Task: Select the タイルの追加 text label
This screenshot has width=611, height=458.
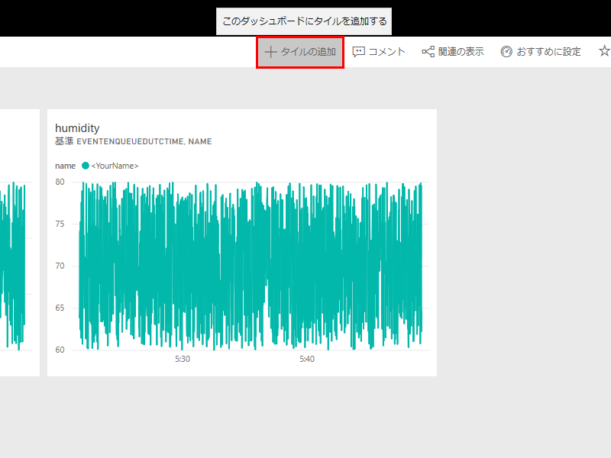Action: (308, 52)
